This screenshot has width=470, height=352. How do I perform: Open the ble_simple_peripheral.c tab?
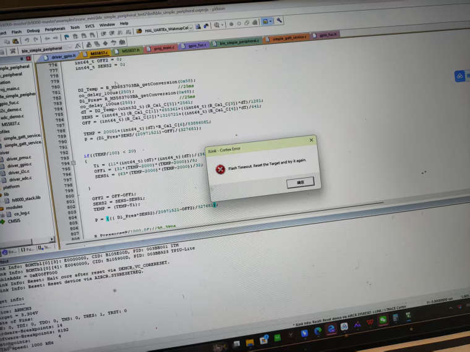tap(239, 41)
